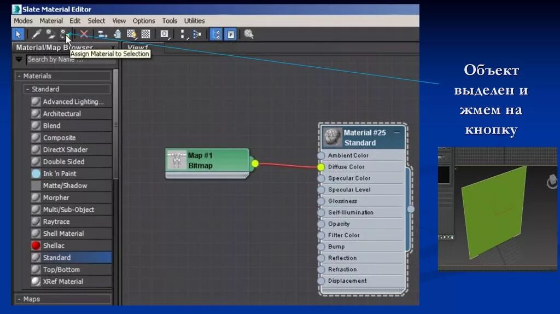
Task: Click the Map #1 Bitmap node title
Action: [x=200, y=160]
